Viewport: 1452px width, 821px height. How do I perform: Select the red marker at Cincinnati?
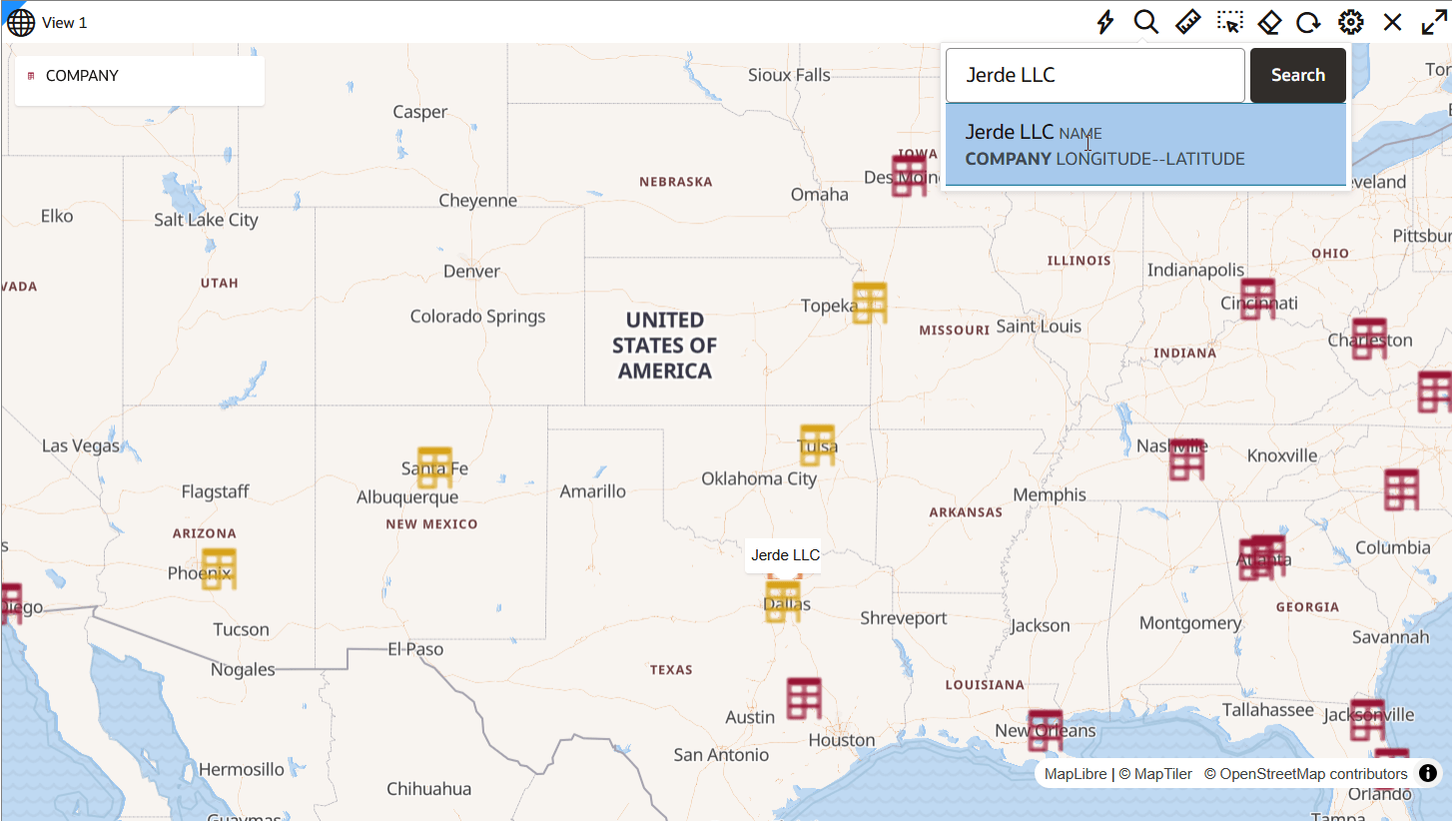click(1257, 299)
